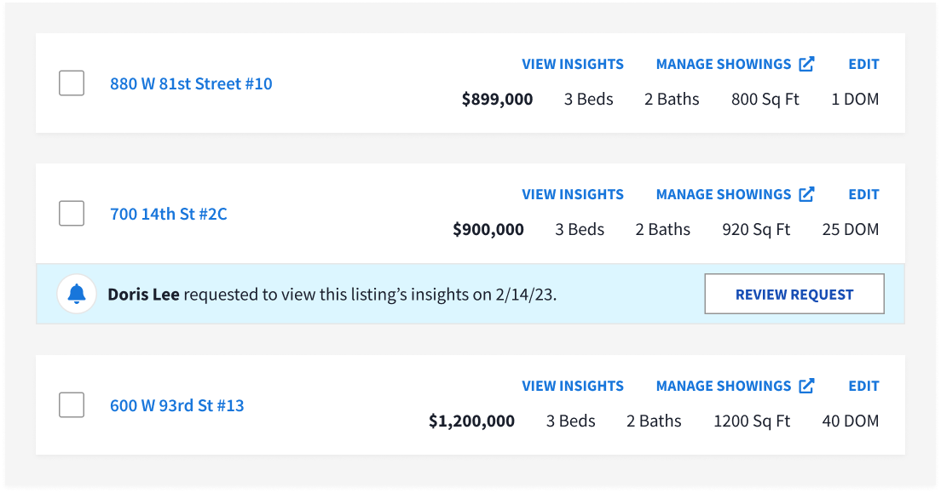Manage showings for 600 W 93rd St
The width and height of the screenshot is (941, 493).
click(x=724, y=386)
